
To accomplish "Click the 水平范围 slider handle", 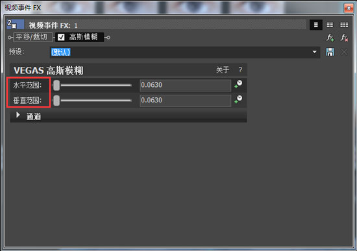I will click(x=56, y=86).
